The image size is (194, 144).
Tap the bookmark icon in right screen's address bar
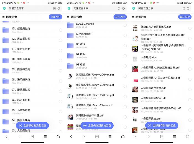click(184, 8)
